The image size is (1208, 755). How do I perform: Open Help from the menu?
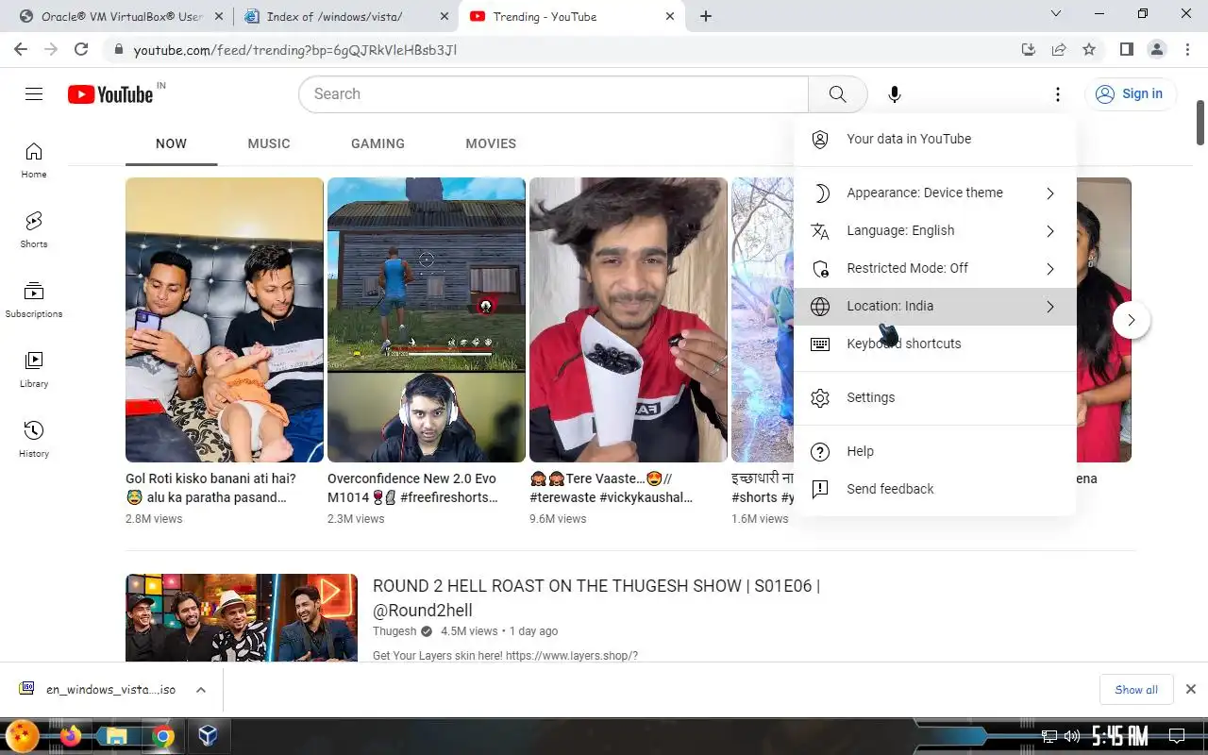point(934,451)
